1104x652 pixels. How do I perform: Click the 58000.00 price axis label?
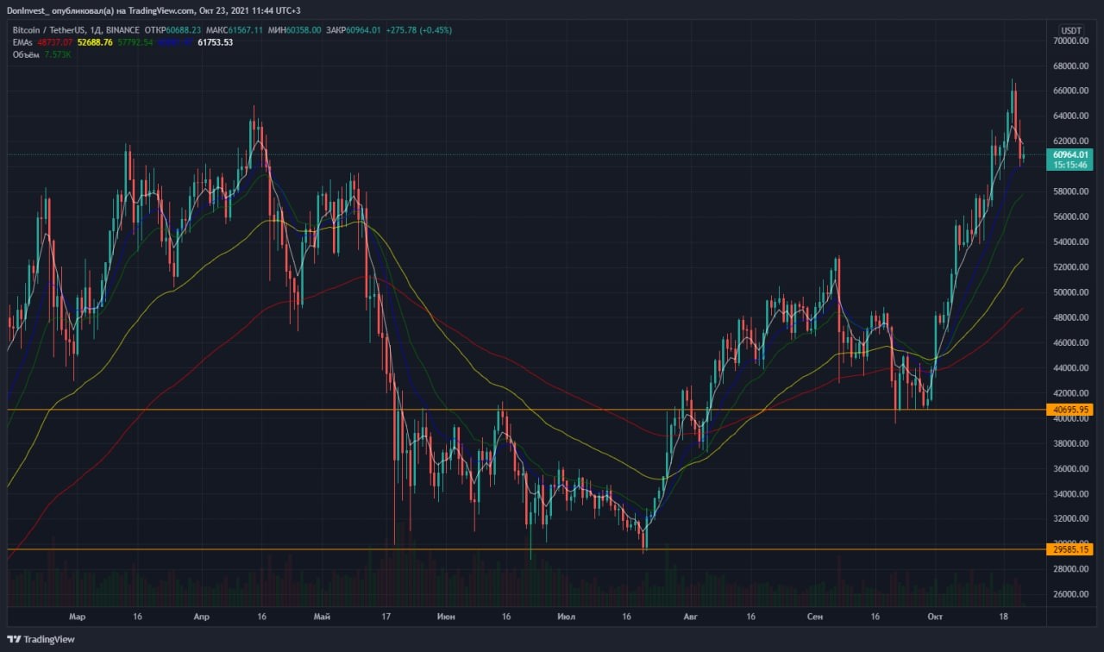pos(1070,191)
